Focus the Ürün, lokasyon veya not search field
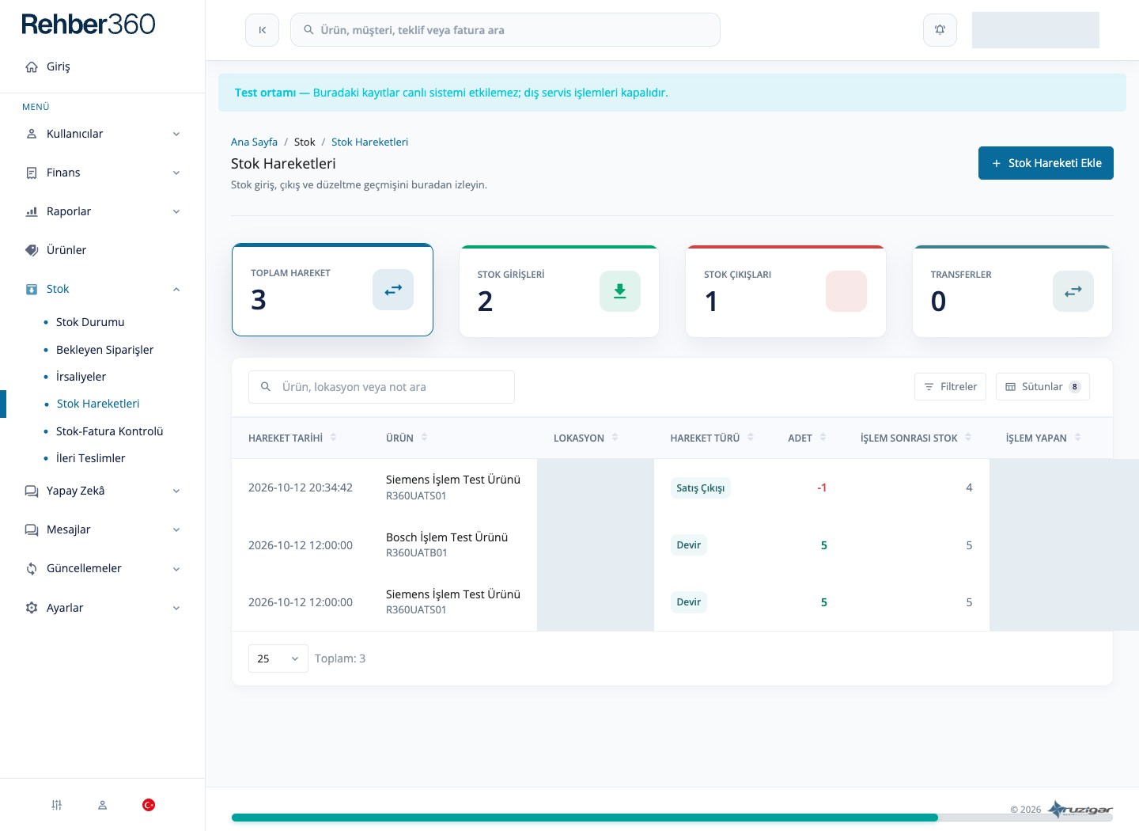 pyautogui.click(x=381, y=387)
